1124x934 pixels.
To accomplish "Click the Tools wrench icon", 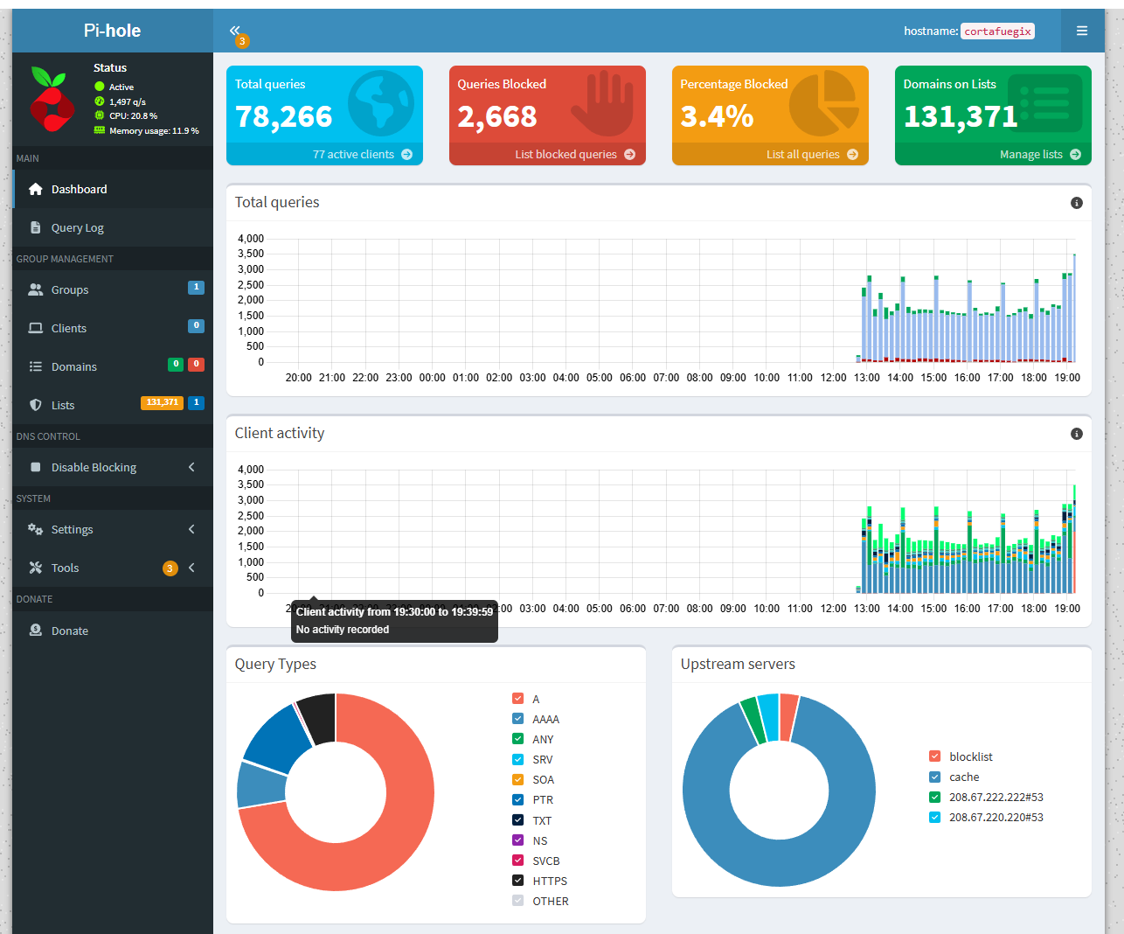I will [x=36, y=568].
